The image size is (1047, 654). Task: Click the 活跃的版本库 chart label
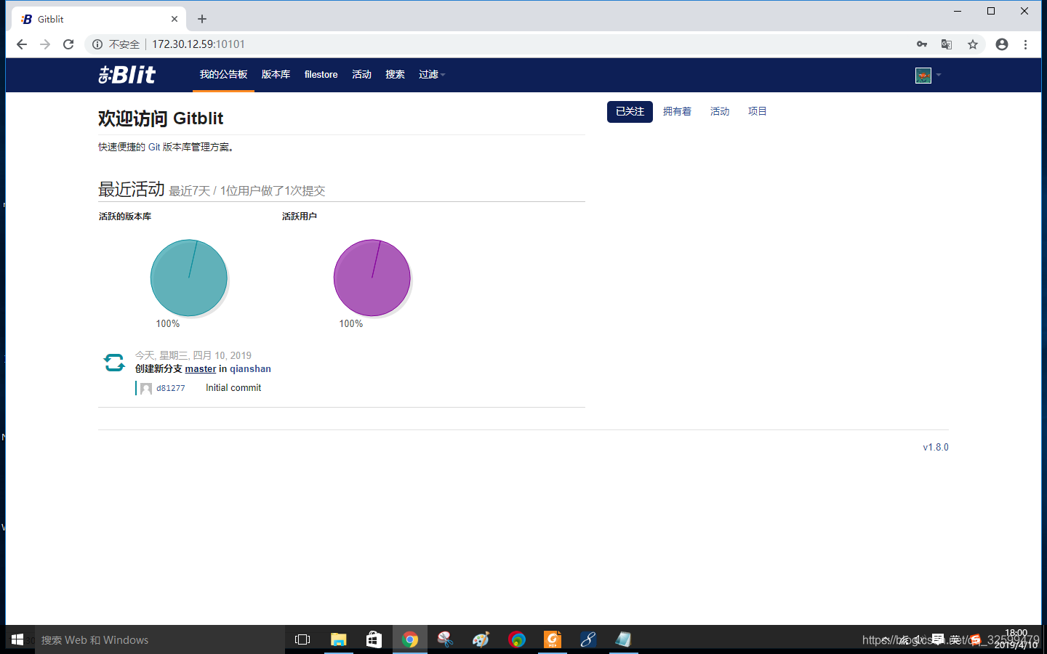tap(125, 217)
